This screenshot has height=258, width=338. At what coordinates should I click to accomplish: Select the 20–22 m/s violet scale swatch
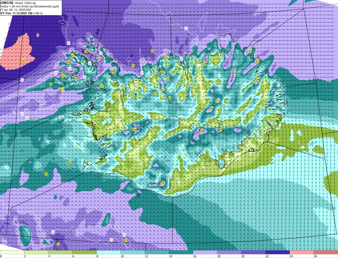click(253, 252)
